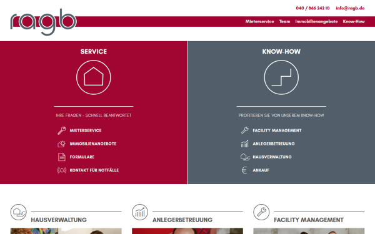
Task: Open the Anlegerbetreuung link in the Know-How panel
Action: 274,144
